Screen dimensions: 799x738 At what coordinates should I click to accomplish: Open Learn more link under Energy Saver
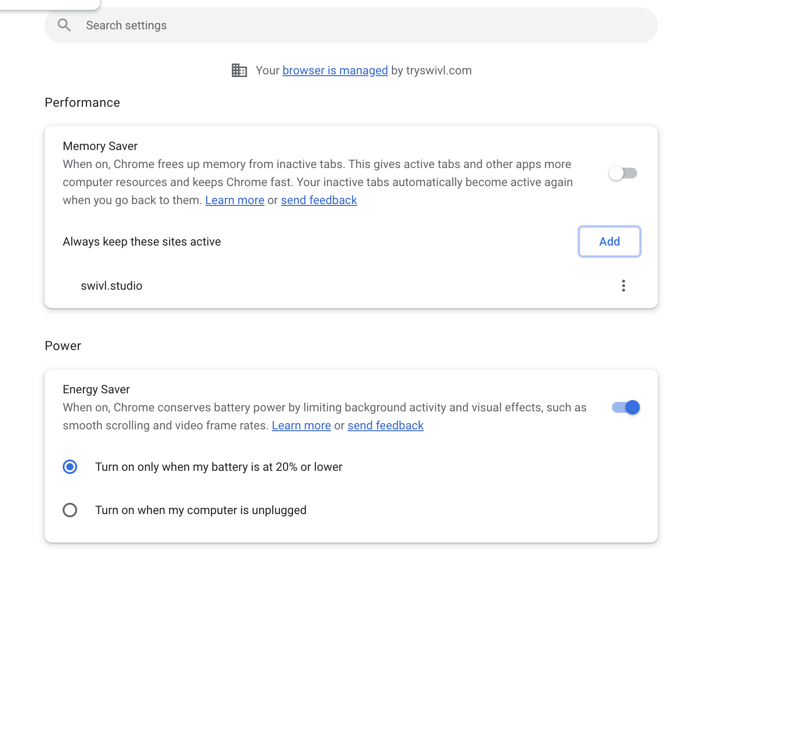301,425
